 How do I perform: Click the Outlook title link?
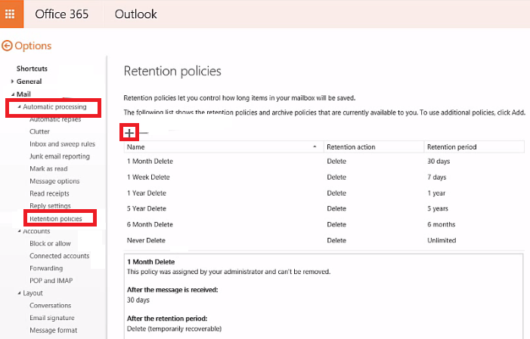pyautogui.click(x=135, y=14)
